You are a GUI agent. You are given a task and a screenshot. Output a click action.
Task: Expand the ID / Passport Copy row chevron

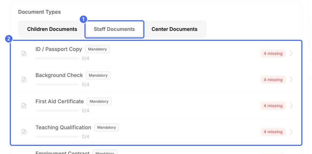coord(291,53)
